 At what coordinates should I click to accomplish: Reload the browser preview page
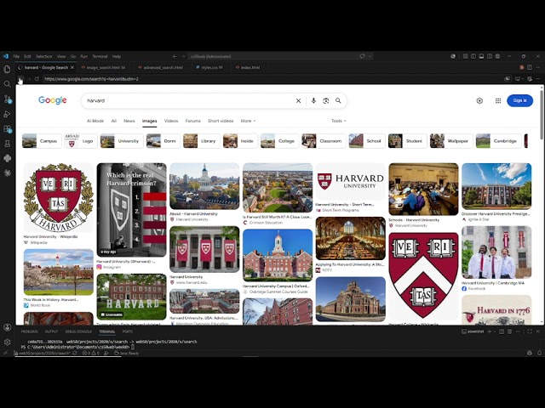pos(37,79)
